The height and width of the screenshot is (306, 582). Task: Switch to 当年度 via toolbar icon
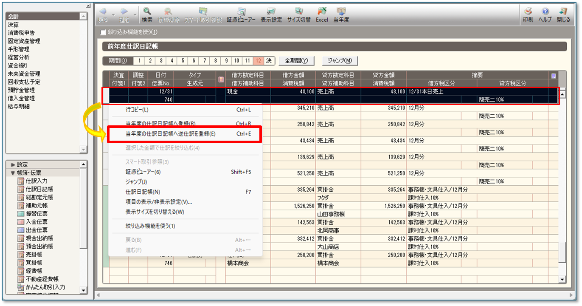point(341,14)
